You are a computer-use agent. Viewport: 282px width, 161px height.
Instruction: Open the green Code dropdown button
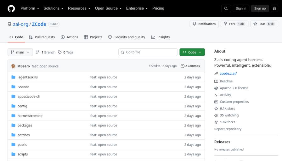pyautogui.click(x=192, y=52)
